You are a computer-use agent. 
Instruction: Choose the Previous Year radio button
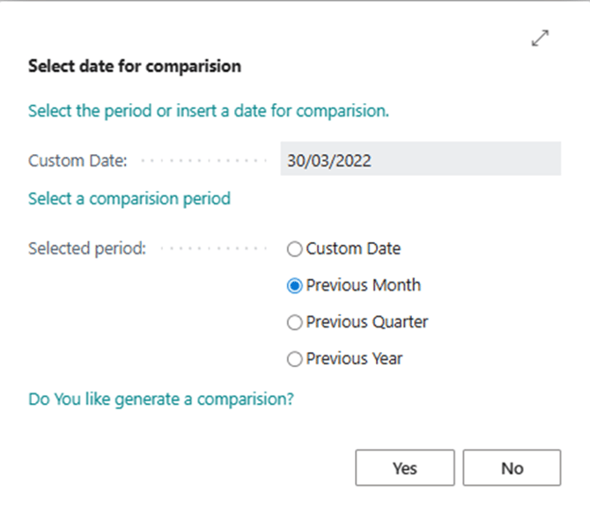[x=295, y=359]
